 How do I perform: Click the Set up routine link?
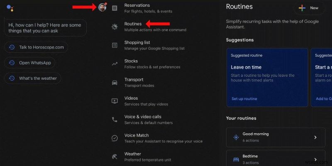click(x=244, y=99)
